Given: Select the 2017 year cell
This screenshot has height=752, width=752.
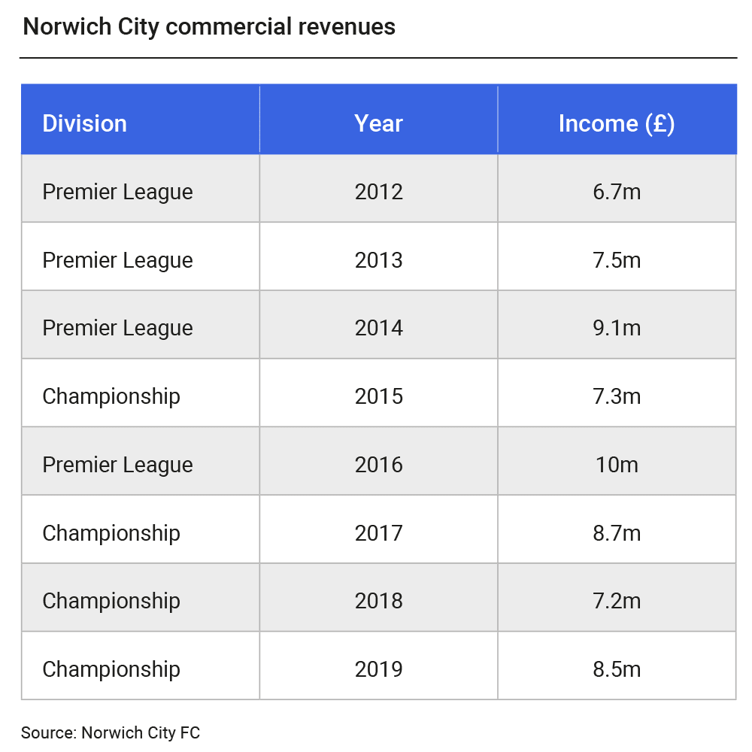Looking at the screenshot, I should coord(378,533).
